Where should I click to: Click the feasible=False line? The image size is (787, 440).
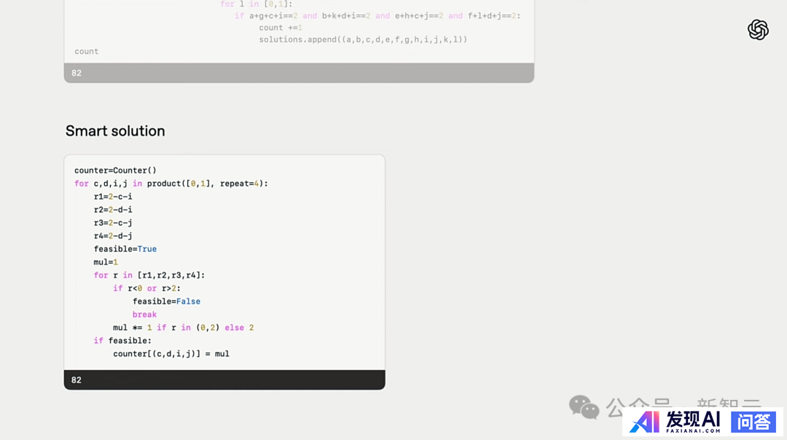point(166,302)
